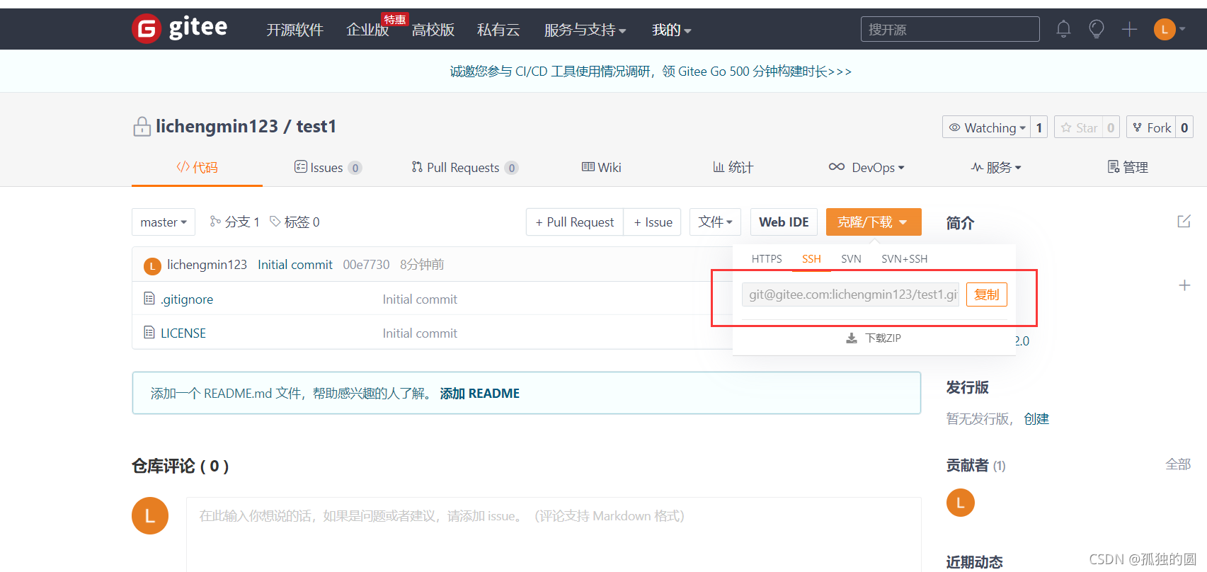
Task: Switch to SVN+SSH clone tab
Action: pos(904,259)
